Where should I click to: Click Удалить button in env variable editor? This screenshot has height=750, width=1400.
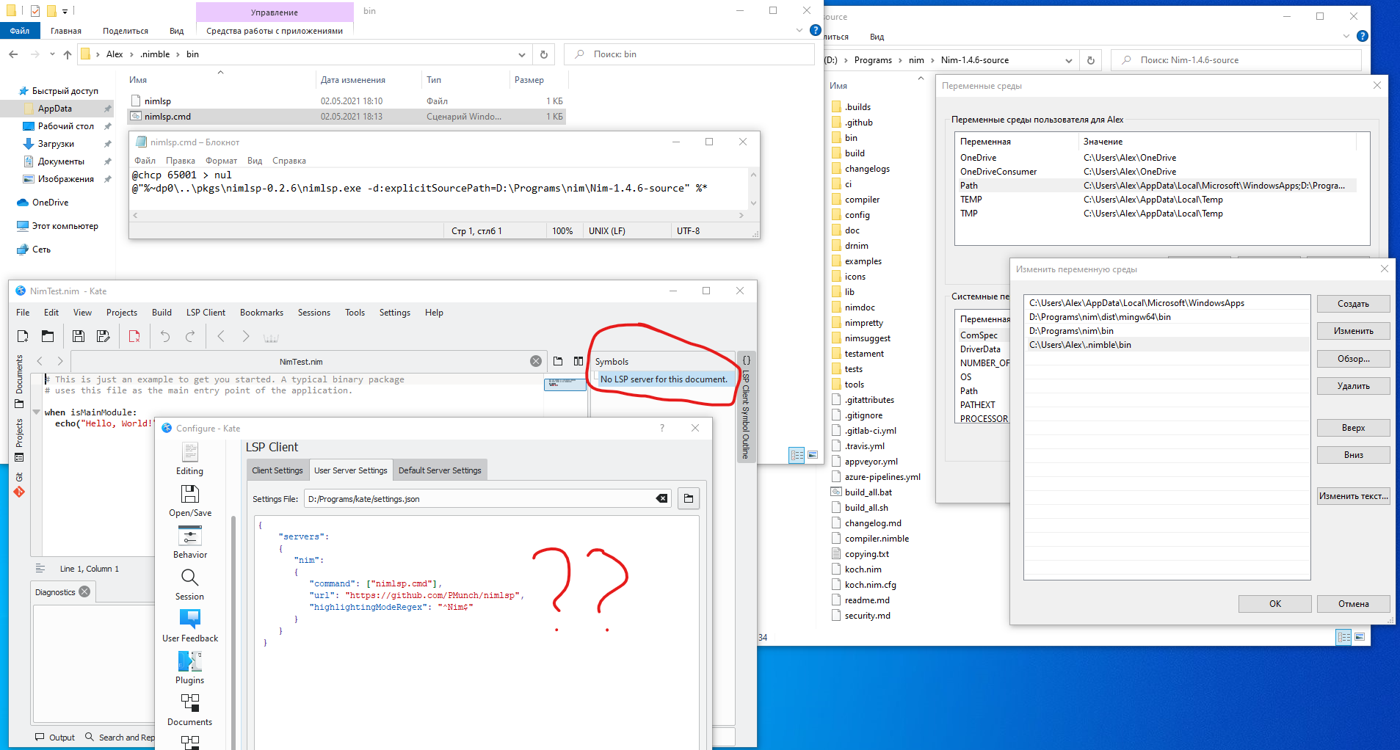point(1353,386)
